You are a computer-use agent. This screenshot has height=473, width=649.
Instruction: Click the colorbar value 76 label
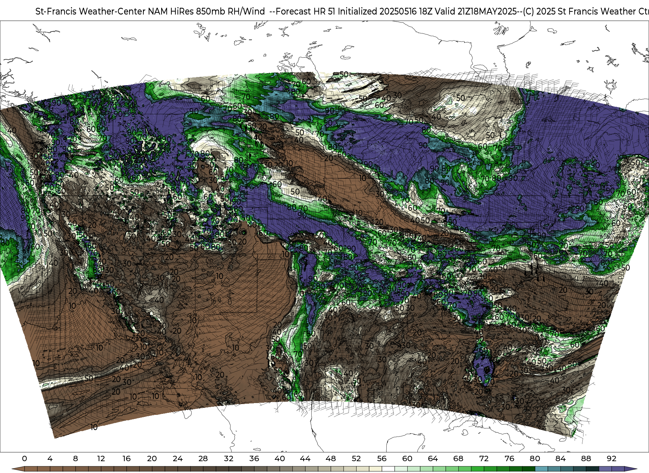coord(509,458)
